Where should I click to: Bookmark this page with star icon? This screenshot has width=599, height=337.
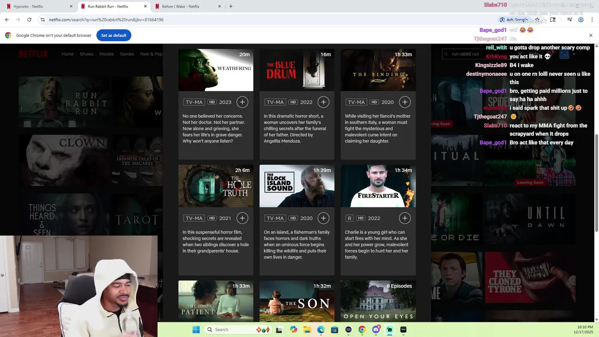538,20
